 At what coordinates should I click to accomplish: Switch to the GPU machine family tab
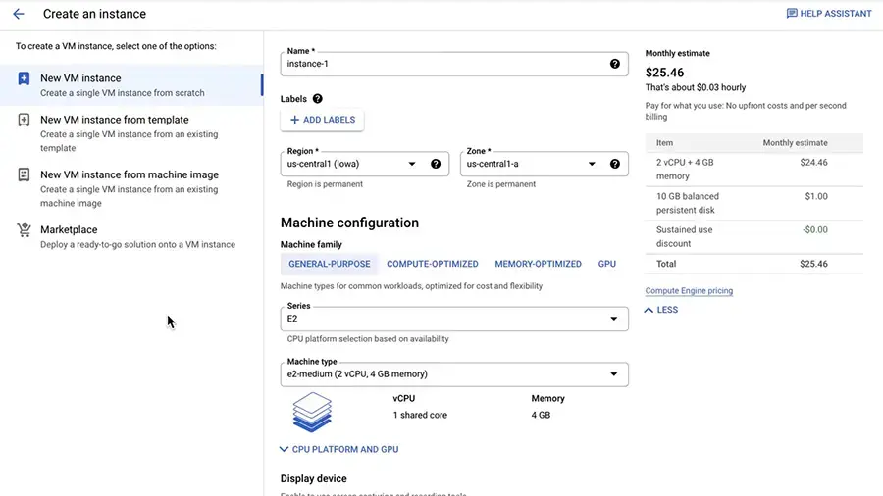tap(607, 264)
